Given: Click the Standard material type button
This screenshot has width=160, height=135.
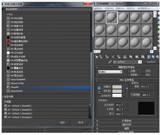Looking at the screenshot, I should (151, 62).
